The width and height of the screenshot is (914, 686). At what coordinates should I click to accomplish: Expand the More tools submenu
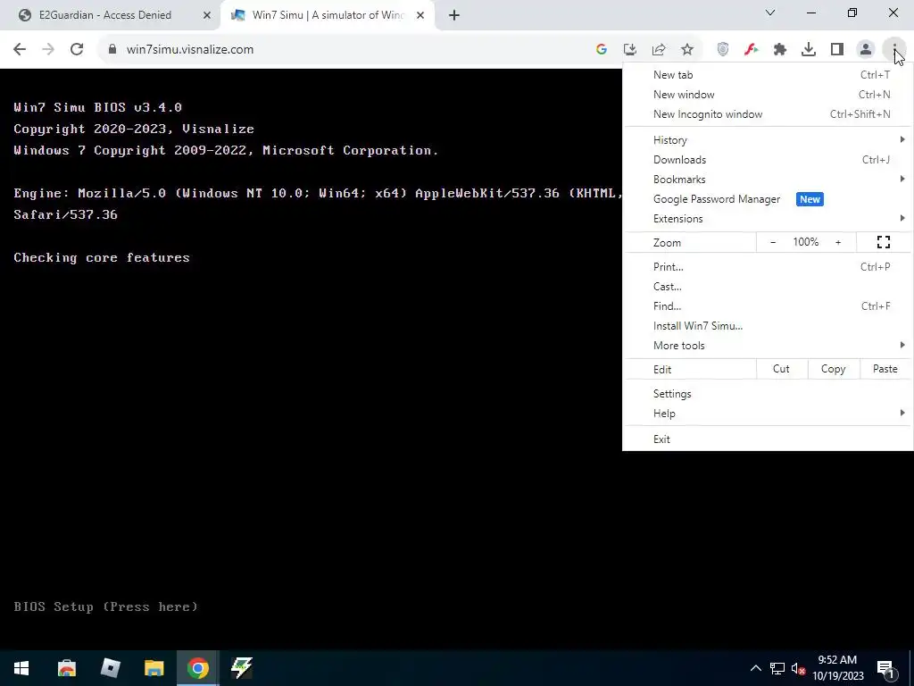(x=768, y=346)
